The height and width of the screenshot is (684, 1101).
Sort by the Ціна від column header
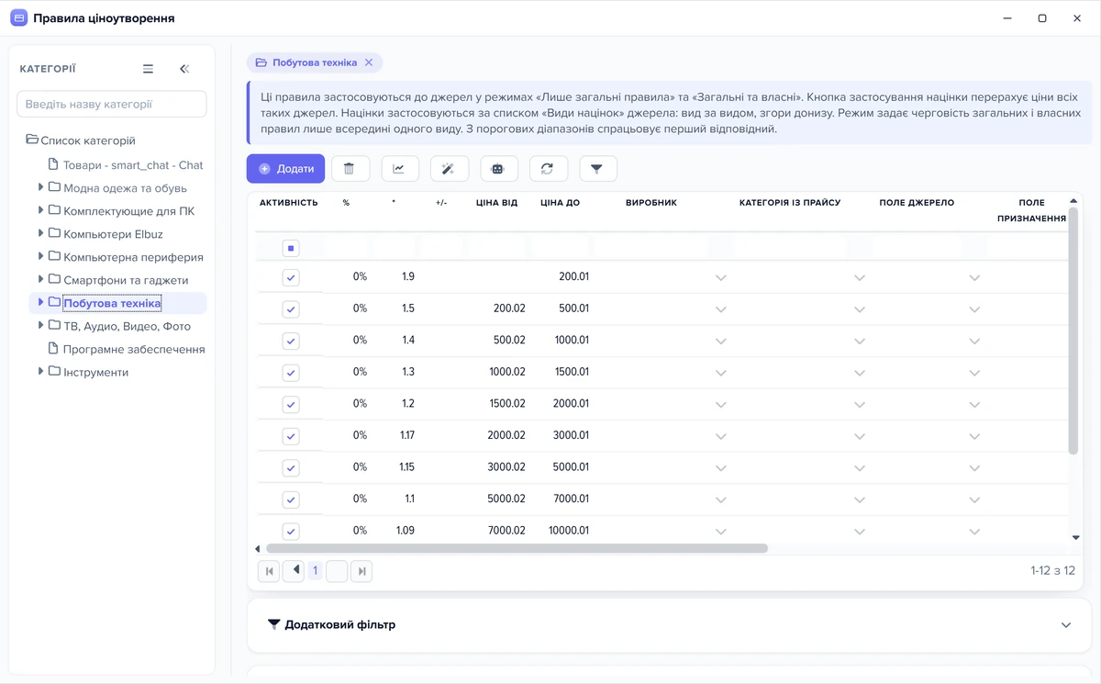pos(496,203)
